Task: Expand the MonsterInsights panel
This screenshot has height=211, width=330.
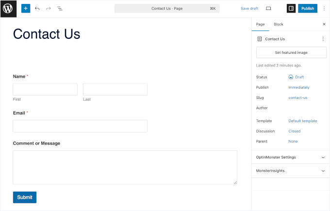Action: coord(323,171)
